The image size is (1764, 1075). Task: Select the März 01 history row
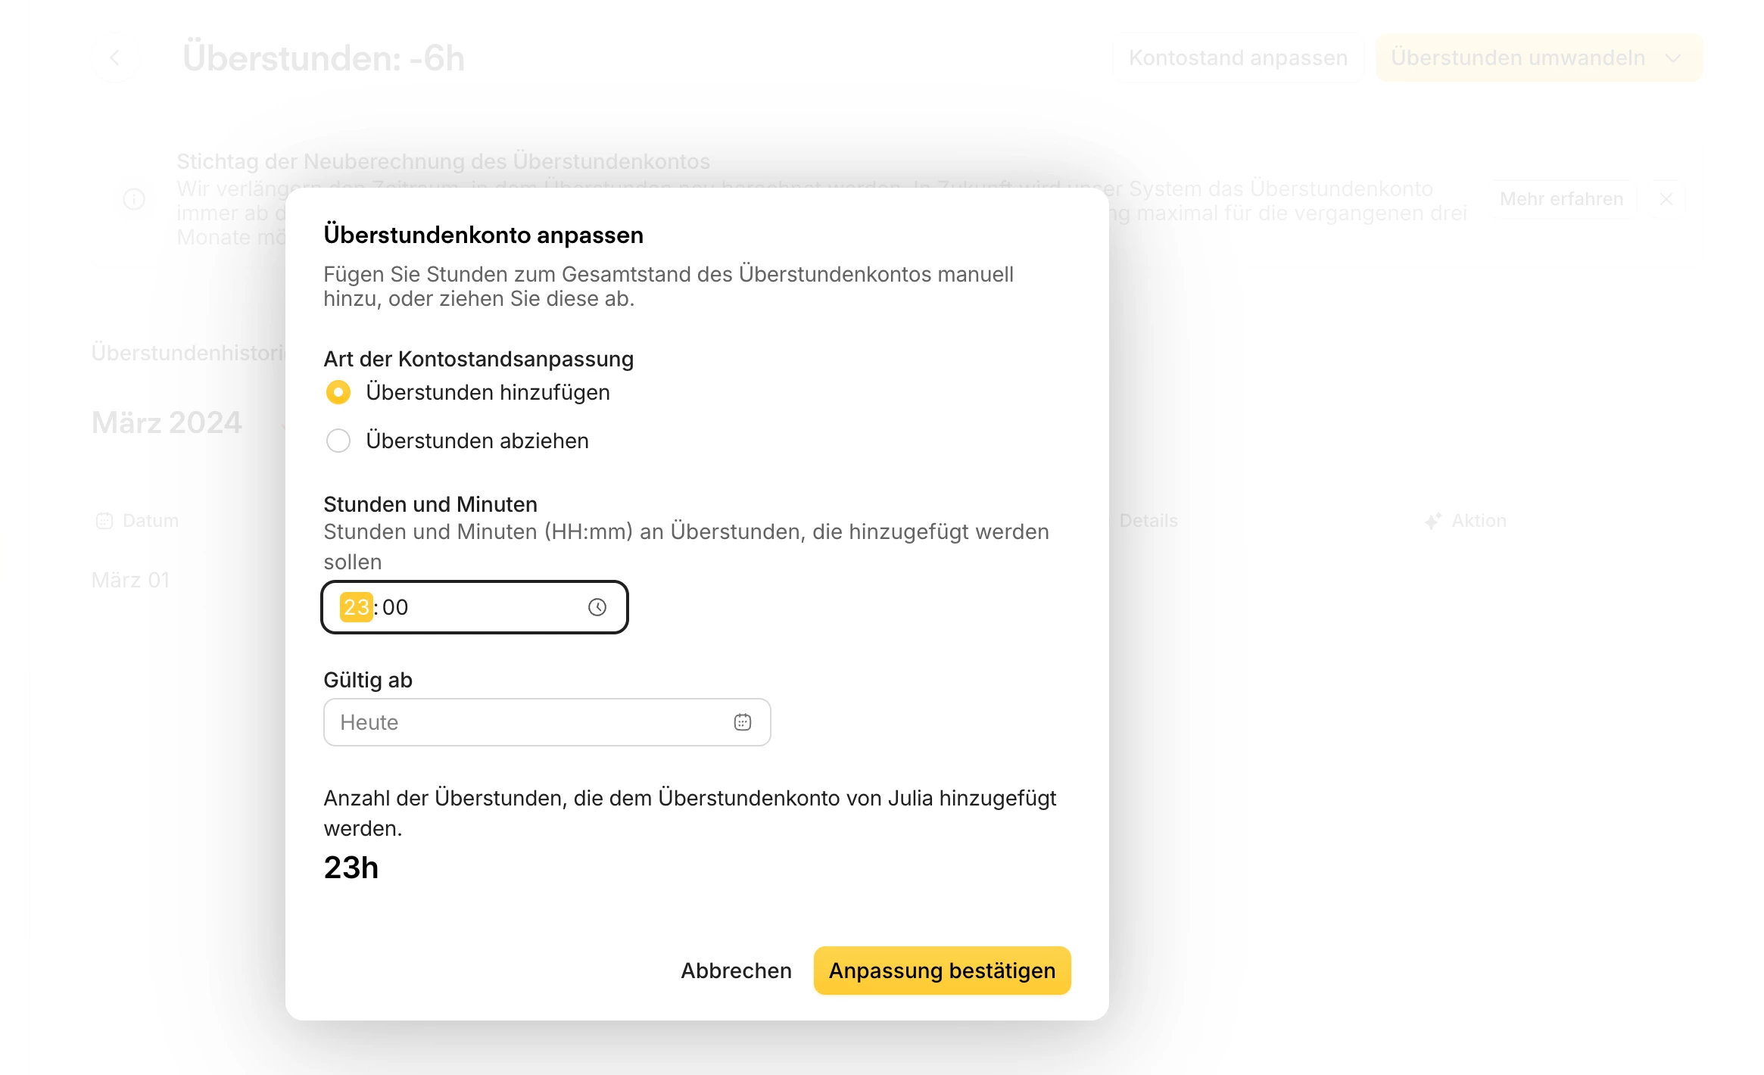131,580
